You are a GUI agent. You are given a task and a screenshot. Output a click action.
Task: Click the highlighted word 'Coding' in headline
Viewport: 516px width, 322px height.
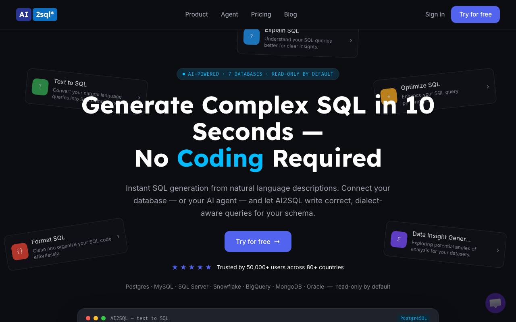click(x=220, y=158)
